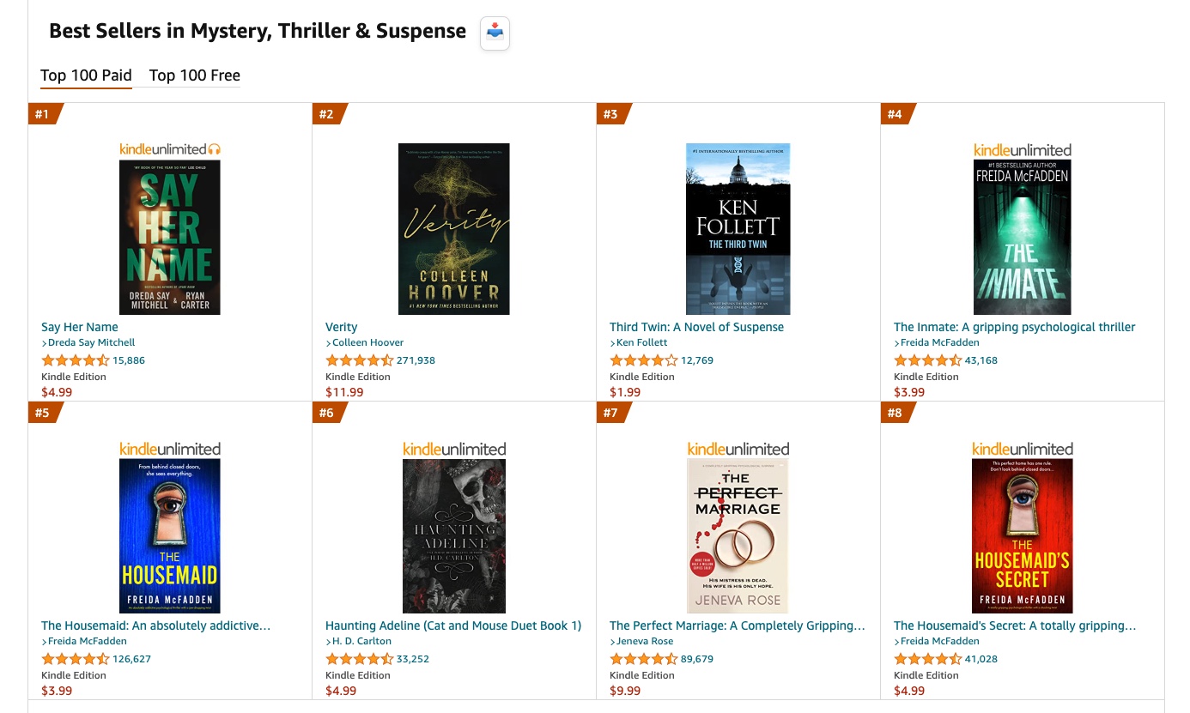Screen dimensions: 1190x713
Task: Open The Housemaid cover thumbnail
Action: (x=169, y=535)
